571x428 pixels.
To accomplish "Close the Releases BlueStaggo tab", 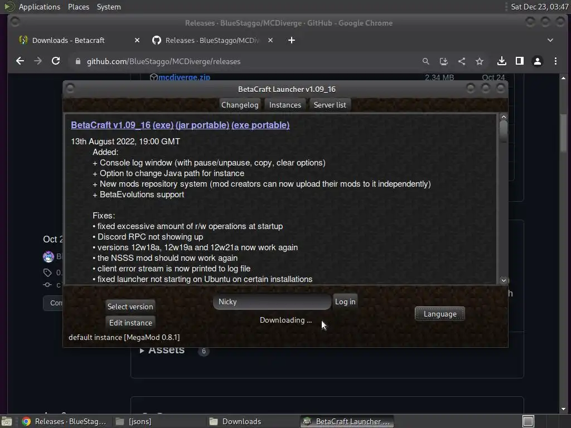I will pyautogui.click(x=270, y=40).
